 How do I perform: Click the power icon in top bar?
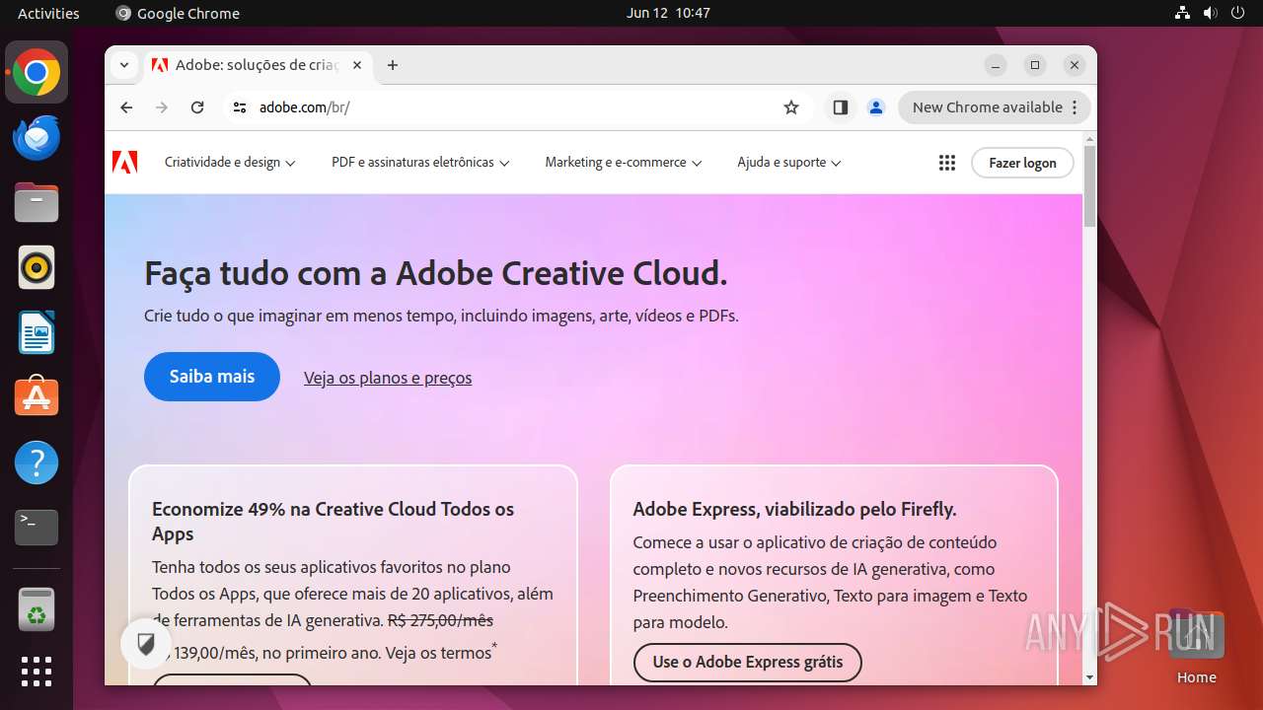click(x=1237, y=13)
